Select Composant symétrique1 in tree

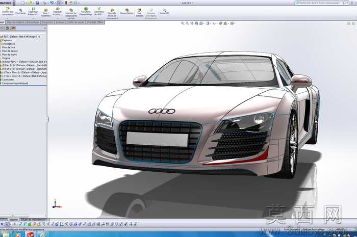(x=15, y=83)
